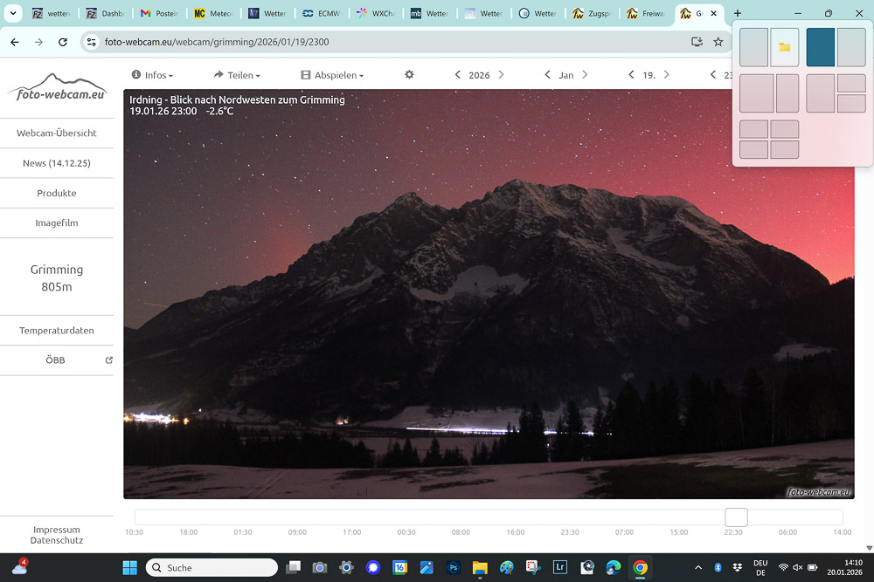Bookmark this page with the star icon
874x582 pixels.
pyautogui.click(x=718, y=42)
